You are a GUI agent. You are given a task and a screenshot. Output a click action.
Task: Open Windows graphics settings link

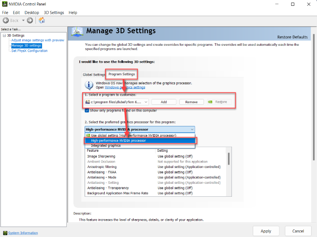click(125, 87)
